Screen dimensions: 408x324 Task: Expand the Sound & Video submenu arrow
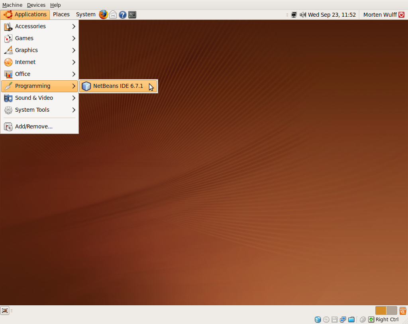tap(74, 98)
